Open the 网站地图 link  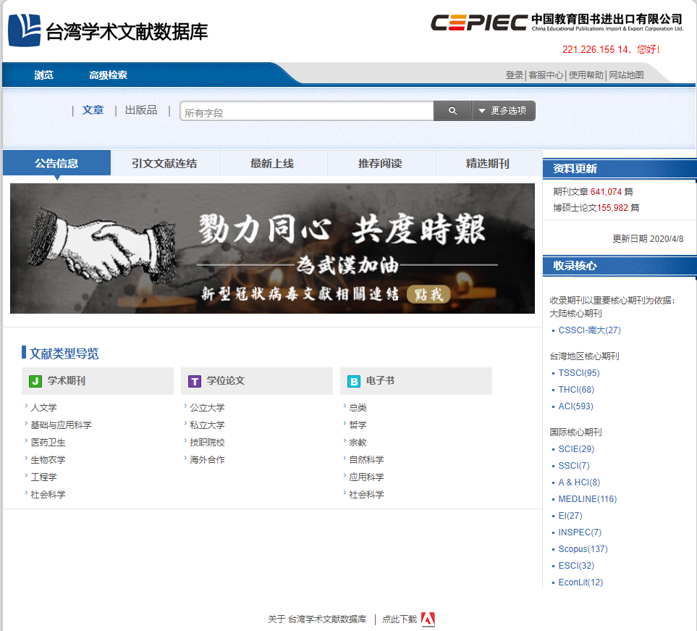[x=626, y=75]
